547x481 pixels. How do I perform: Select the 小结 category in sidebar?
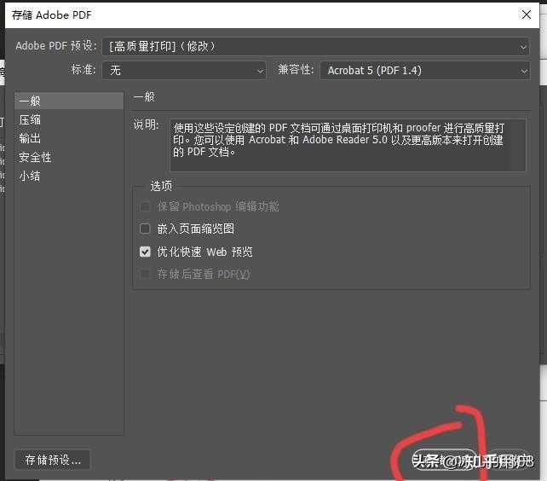(69, 176)
